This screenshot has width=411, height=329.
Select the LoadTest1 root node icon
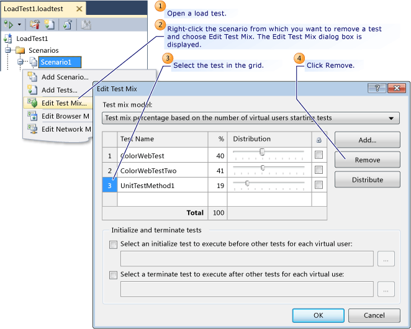tap(8, 38)
